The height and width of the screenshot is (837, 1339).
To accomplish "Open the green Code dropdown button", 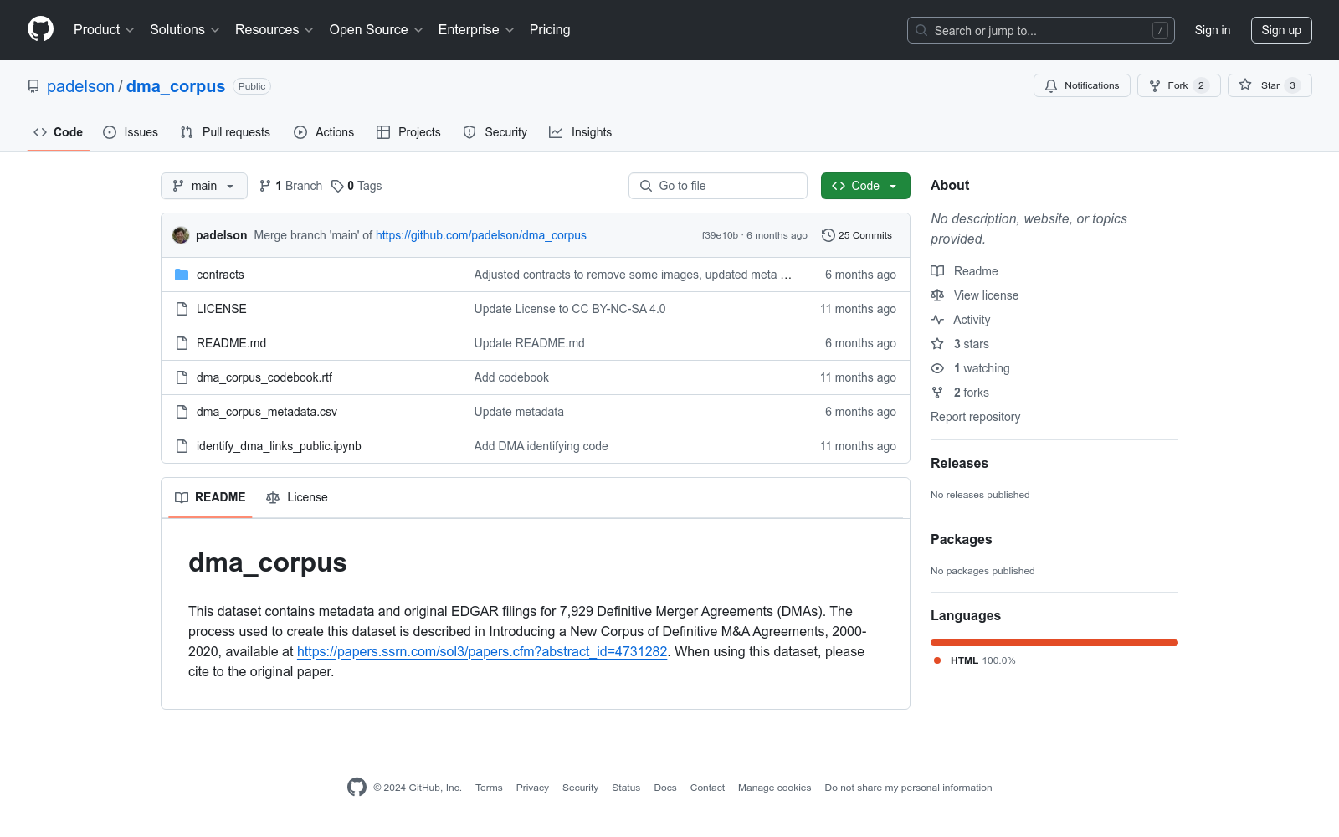I will click(x=865, y=186).
